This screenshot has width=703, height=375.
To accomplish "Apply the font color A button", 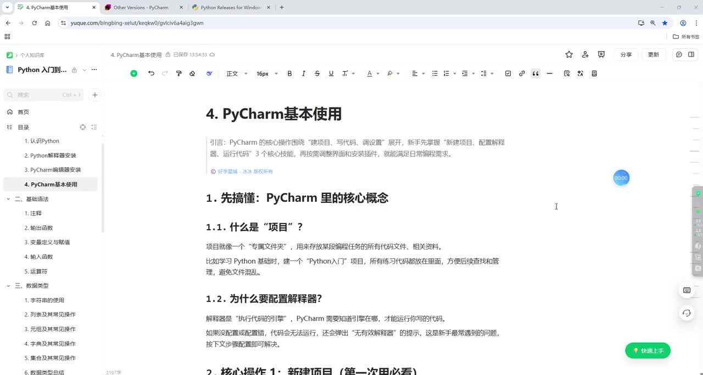I will pos(370,73).
